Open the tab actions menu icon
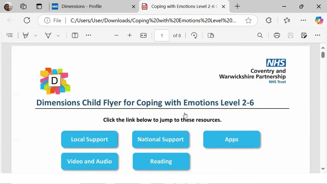 pos(39,6)
